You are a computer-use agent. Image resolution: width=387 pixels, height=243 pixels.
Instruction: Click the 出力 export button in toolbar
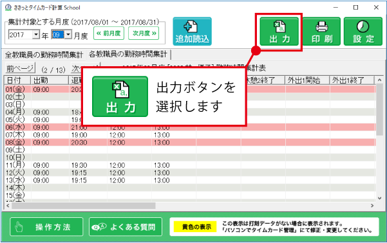(x=279, y=32)
